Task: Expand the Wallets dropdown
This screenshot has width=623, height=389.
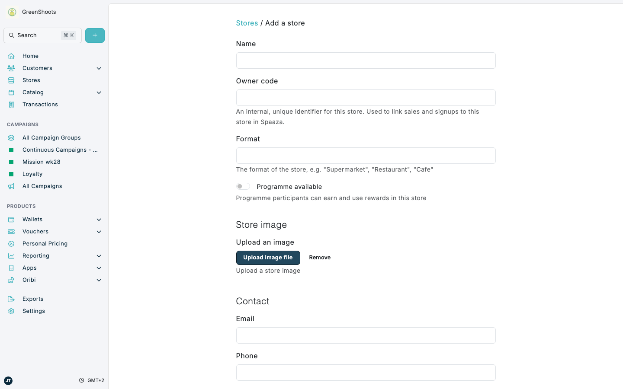Action: click(x=99, y=219)
